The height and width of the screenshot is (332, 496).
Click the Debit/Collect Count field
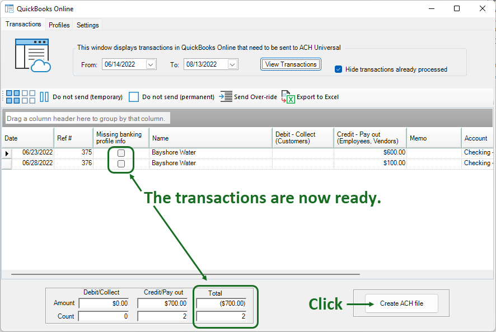pos(104,316)
